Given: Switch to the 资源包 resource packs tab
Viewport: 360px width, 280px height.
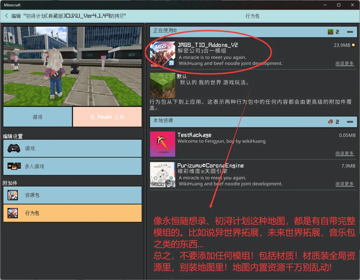Looking at the screenshot, I should tap(72, 195).
